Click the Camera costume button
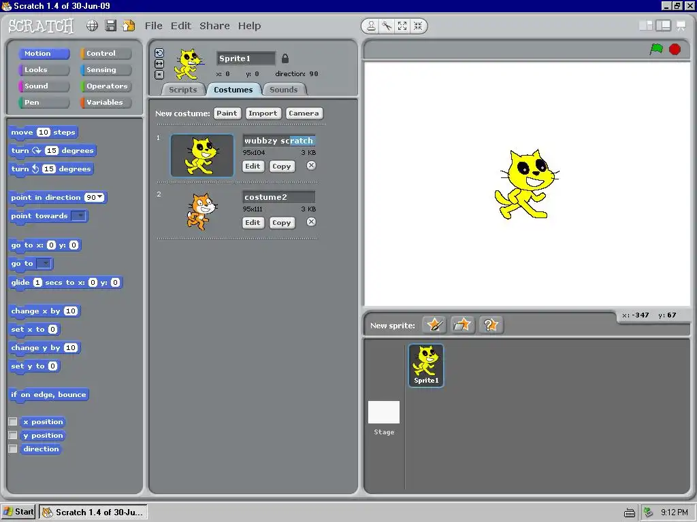Screen dimensions: 697x522 tap(304, 114)
